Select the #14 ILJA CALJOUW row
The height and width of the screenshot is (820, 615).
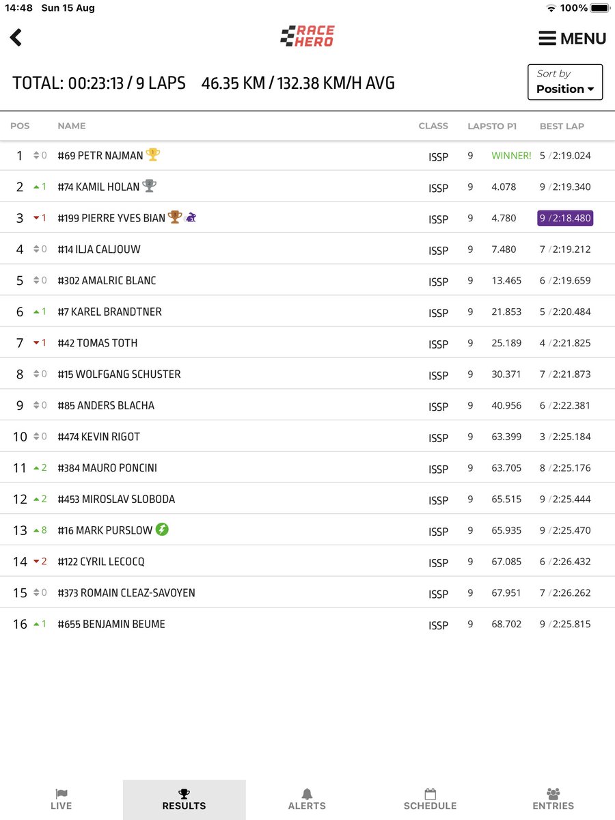pos(307,249)
